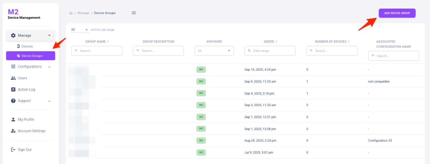
Task: Toggle sorting on the Added column
Action: tap(276, 42)
